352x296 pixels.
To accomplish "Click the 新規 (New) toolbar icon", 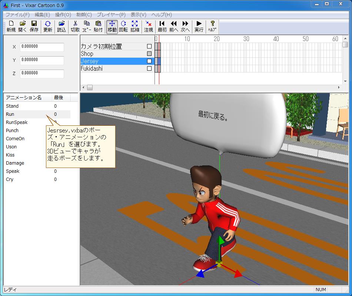I will (x=11, y=26).
